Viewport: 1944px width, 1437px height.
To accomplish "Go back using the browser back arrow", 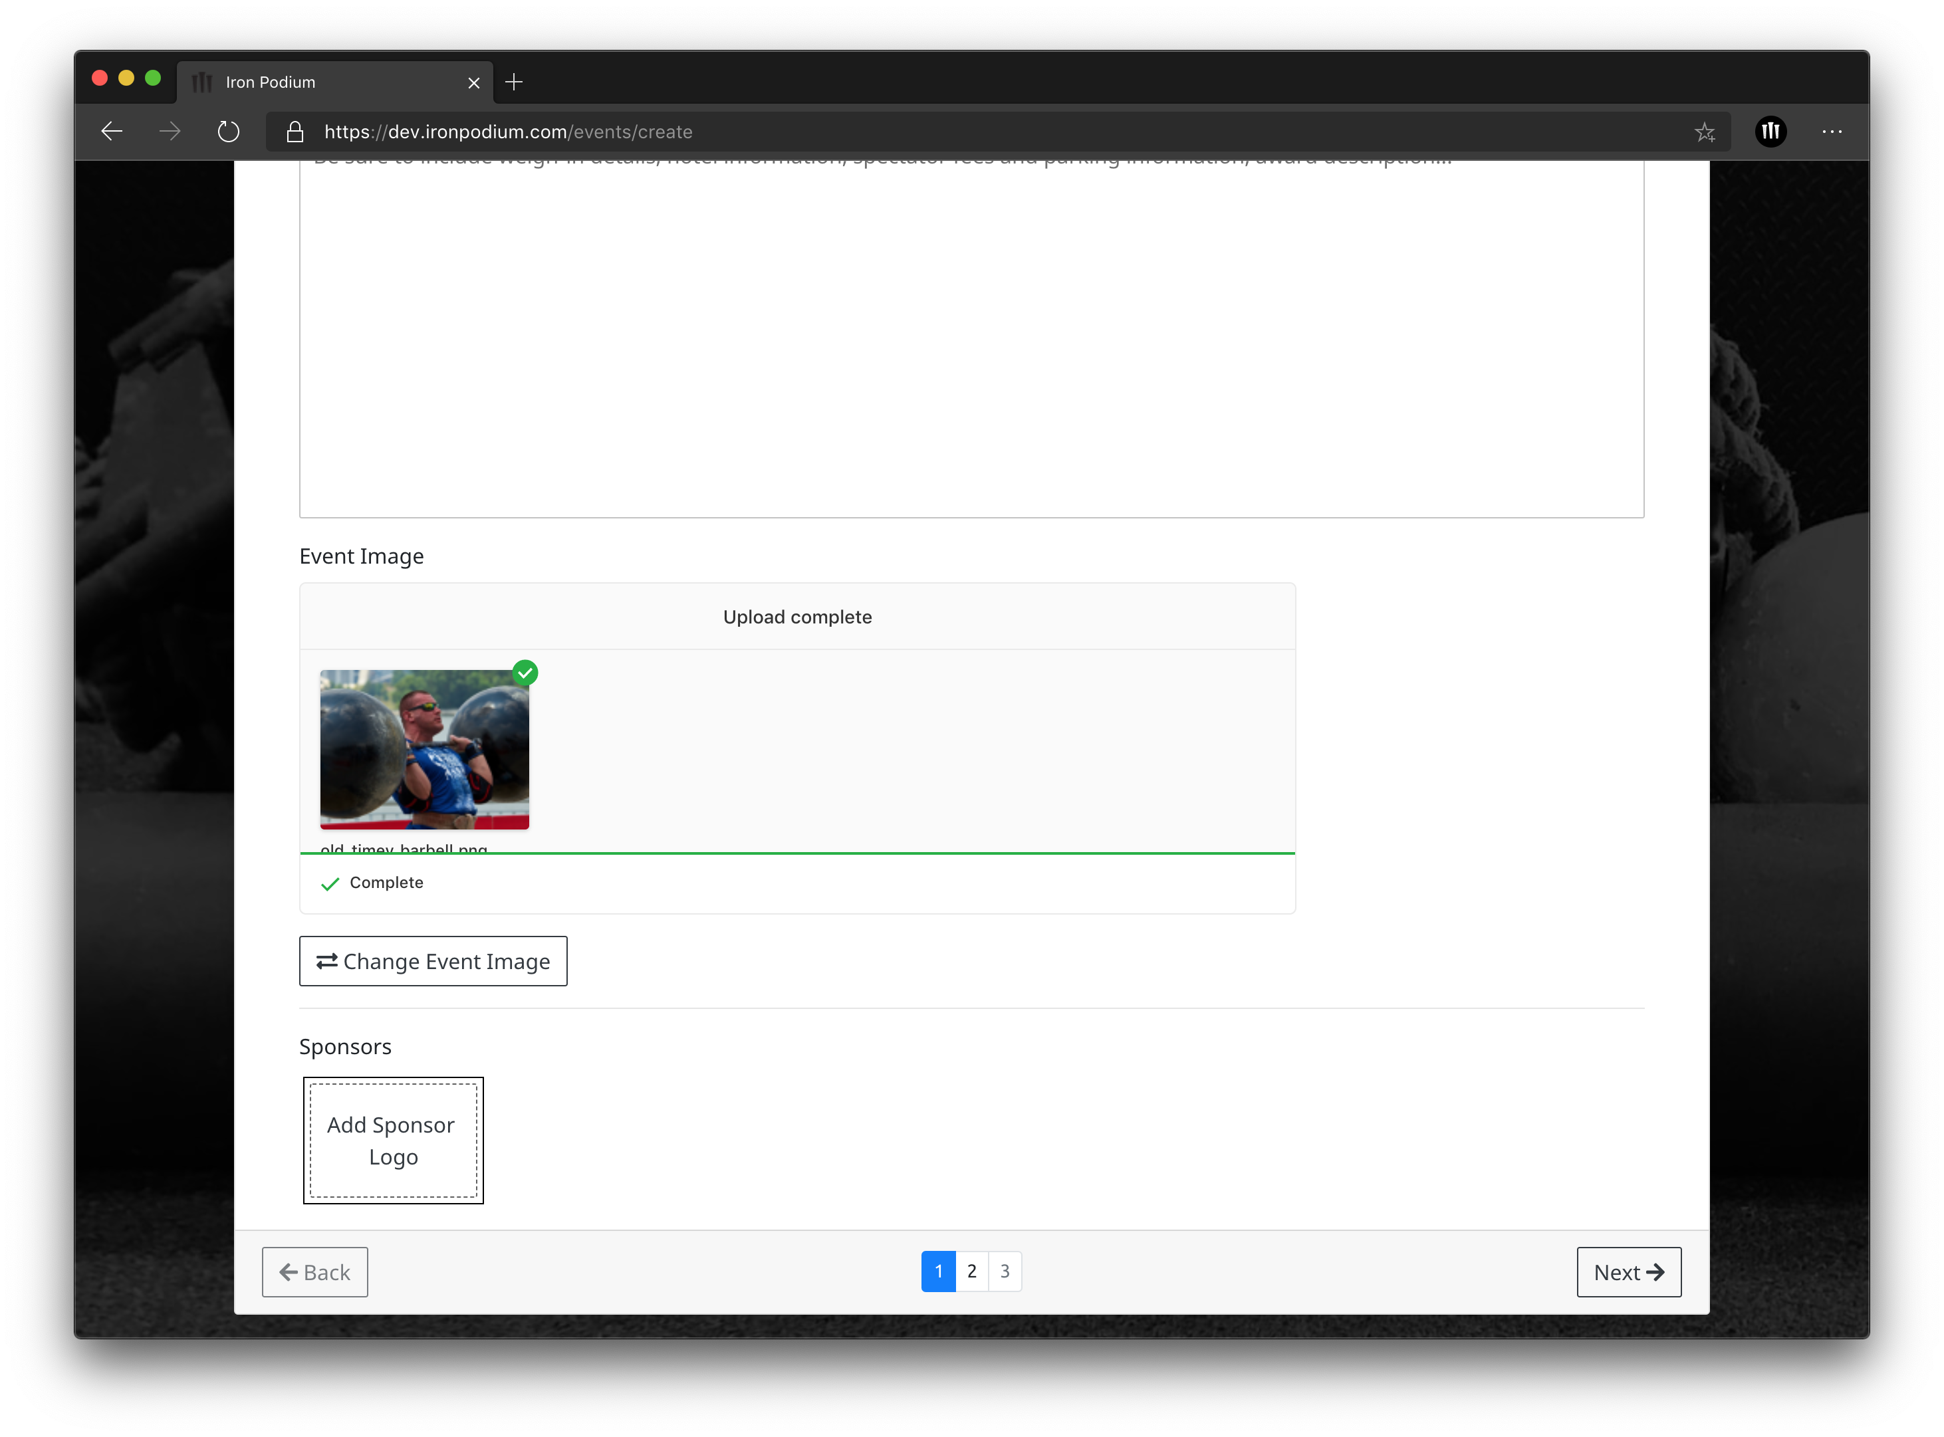I will (112, 132).
